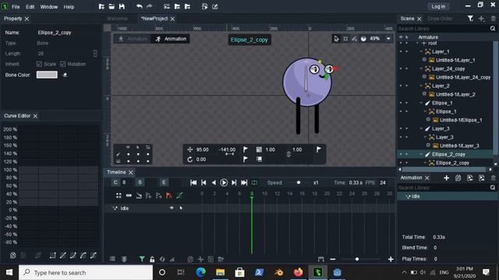Click the green filter funnel in timeline footer
Screen dimensions: 499x280
pyautogui.click(x=142, y=259)
